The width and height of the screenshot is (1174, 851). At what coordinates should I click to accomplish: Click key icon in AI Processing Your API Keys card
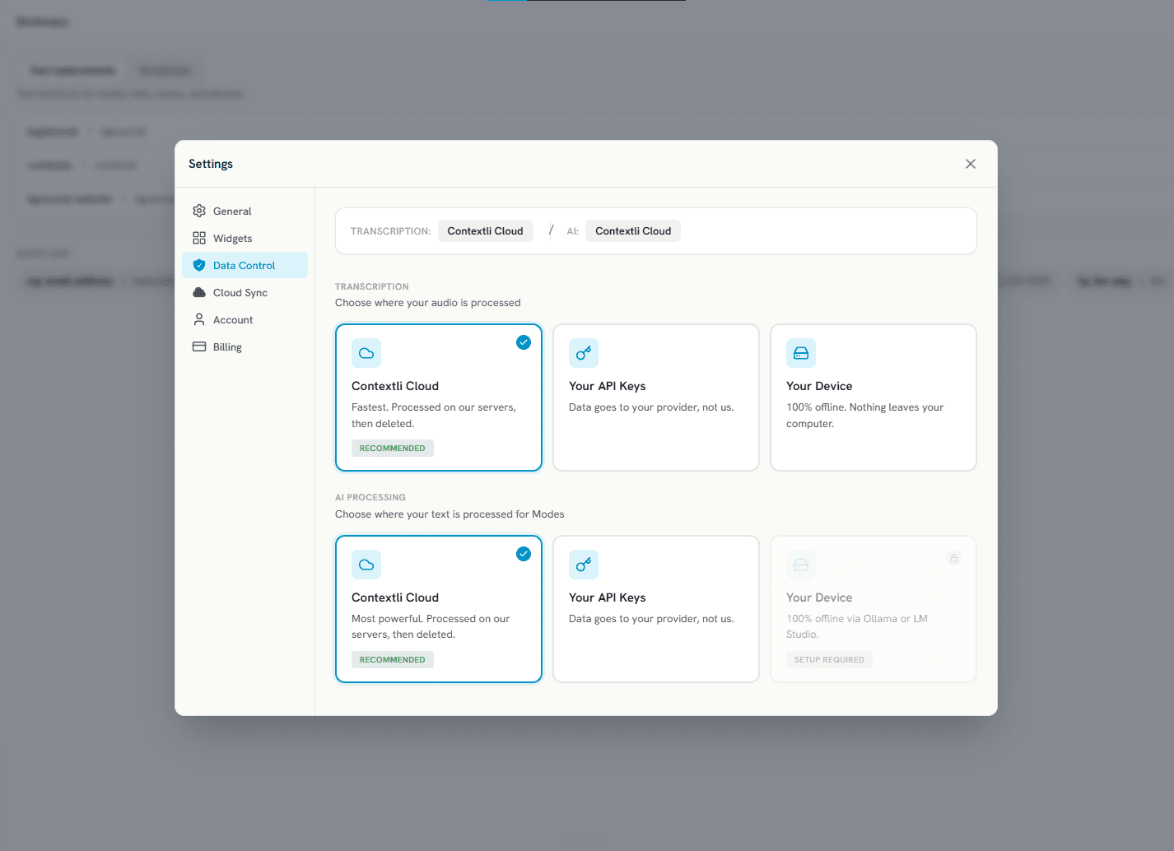[x=584, y=565]
